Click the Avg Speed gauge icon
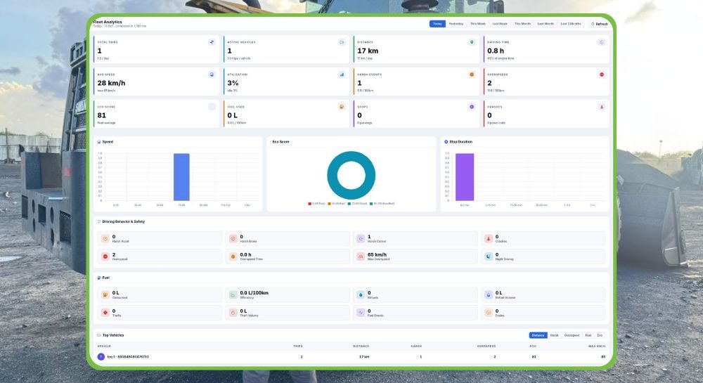703x383 pixels. [212, 74]
